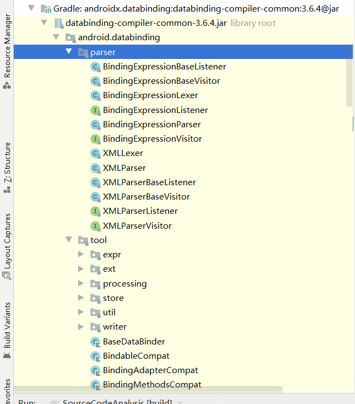Image resolution: width=355 pixels, height=404 pixels.
Task: Collapse the databinding-compiler-common-3.6.4.jar node
Action: 44,23
